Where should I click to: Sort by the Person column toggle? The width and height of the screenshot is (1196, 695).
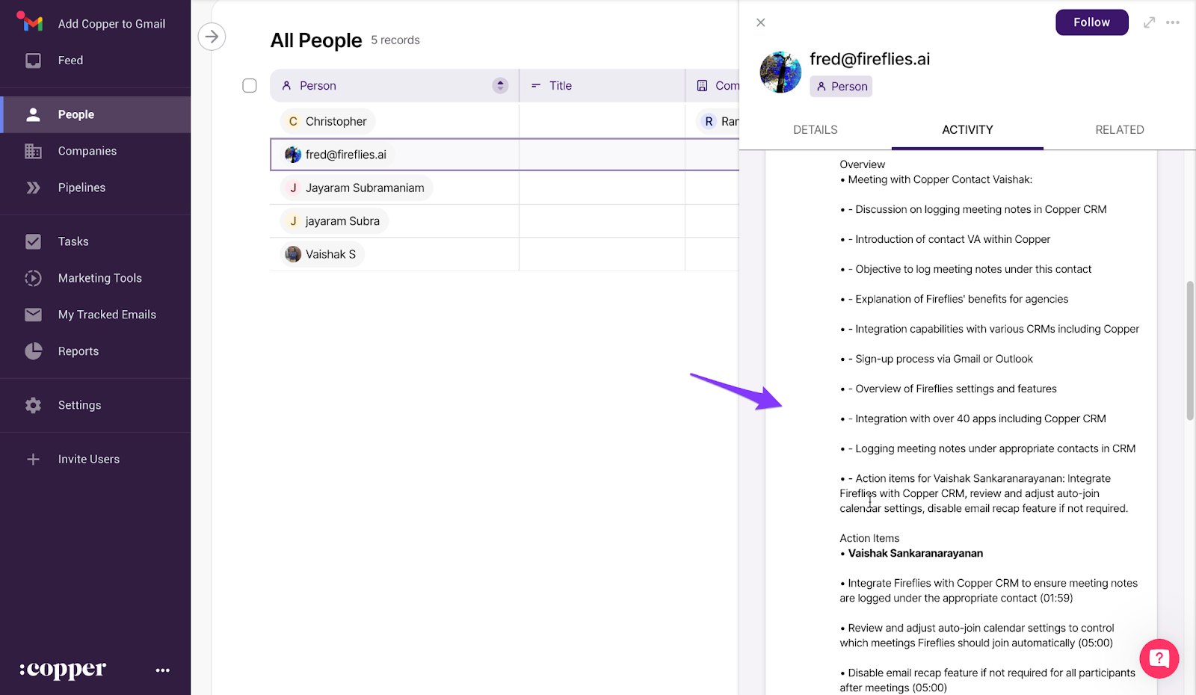[500, 86]
